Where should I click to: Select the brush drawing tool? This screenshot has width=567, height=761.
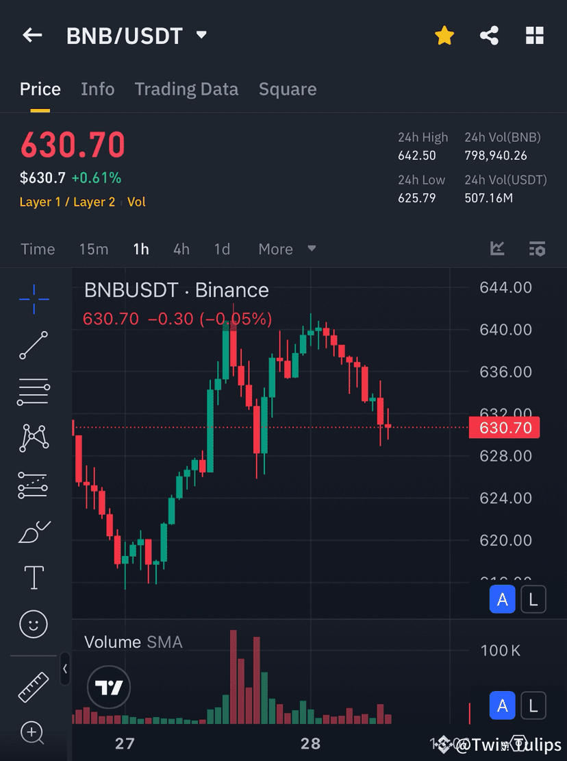pos(33,532)
